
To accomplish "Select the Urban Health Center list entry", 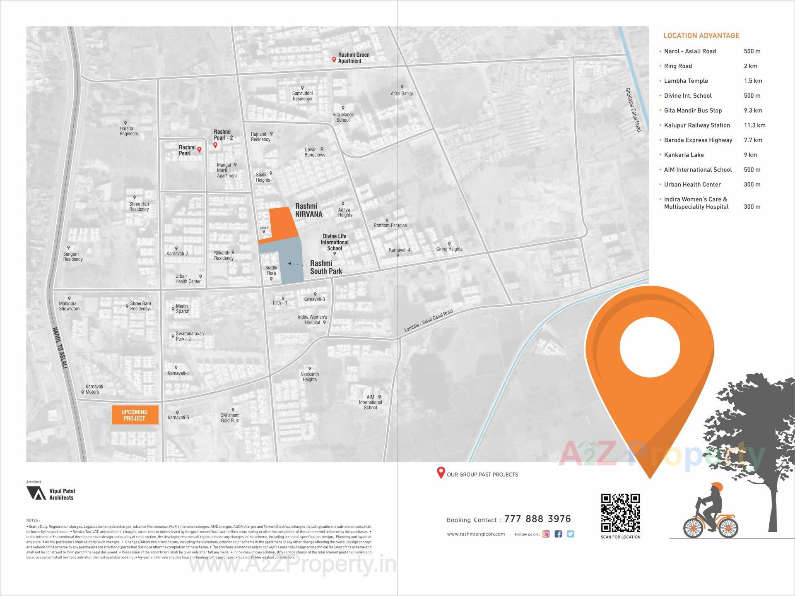I will 692,184.
